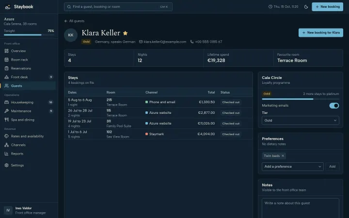Click the KK guest avatar
The width and height of the screenshot is (349, 218).
pyautogui.click(x=71, y=35)
